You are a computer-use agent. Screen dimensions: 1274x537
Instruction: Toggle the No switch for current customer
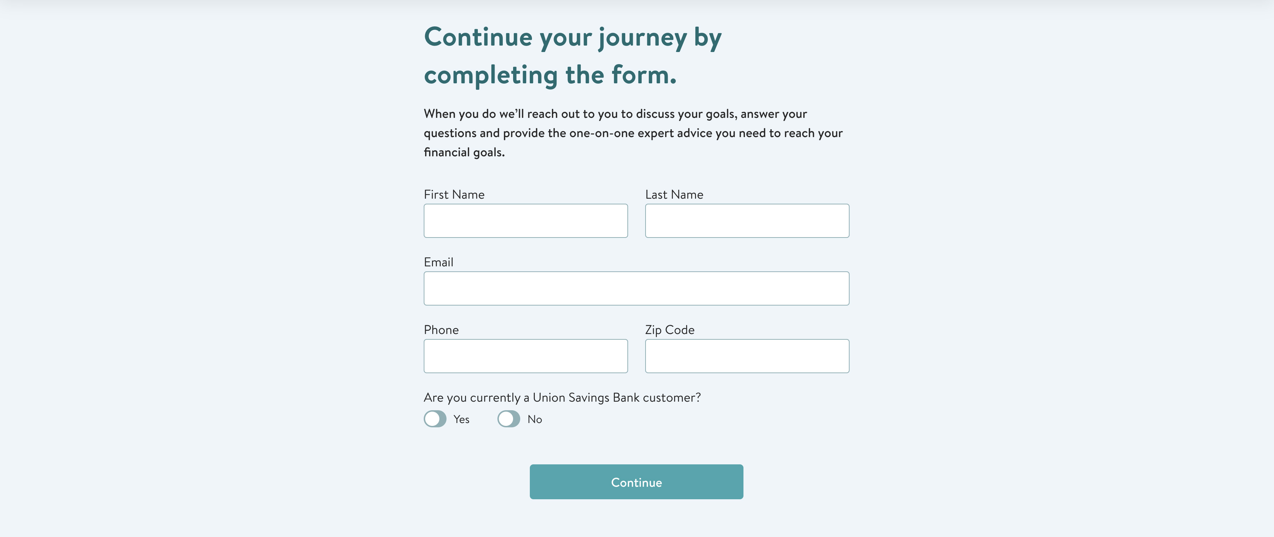(509, 419)
